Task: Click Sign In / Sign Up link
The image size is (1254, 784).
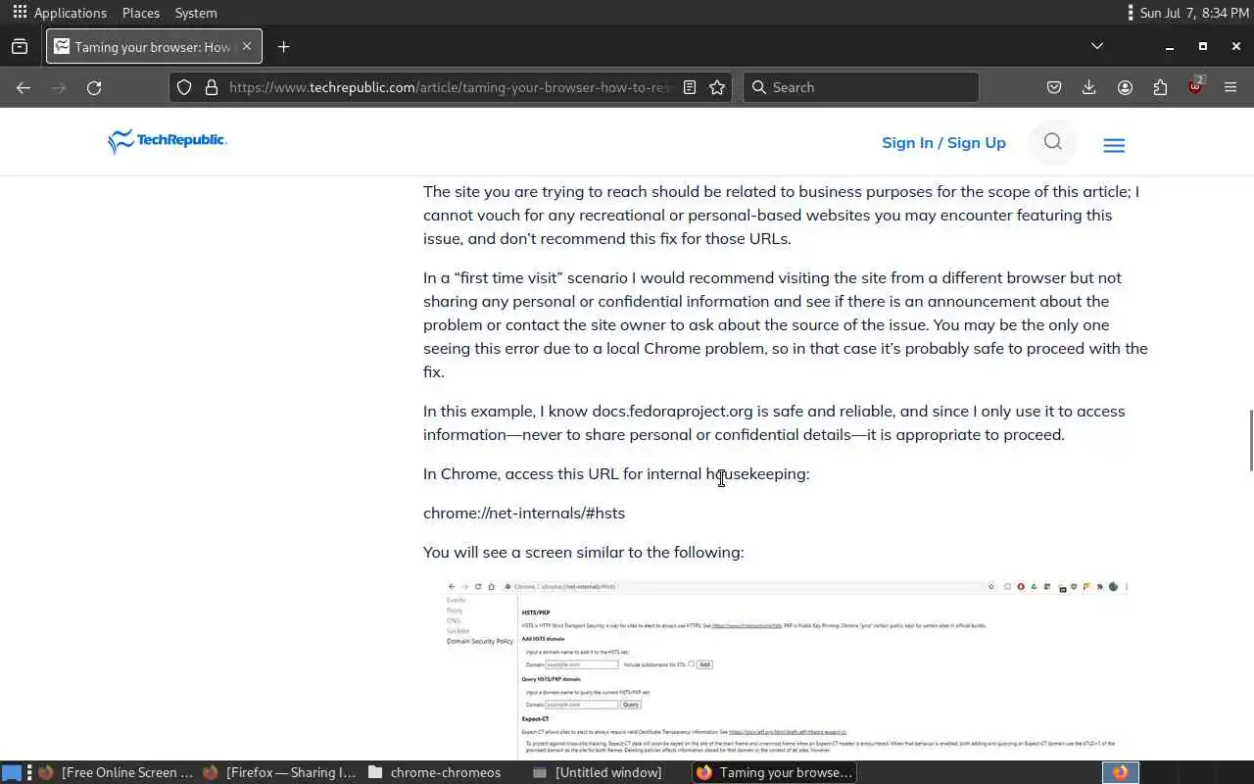Action: coord(943,142)
